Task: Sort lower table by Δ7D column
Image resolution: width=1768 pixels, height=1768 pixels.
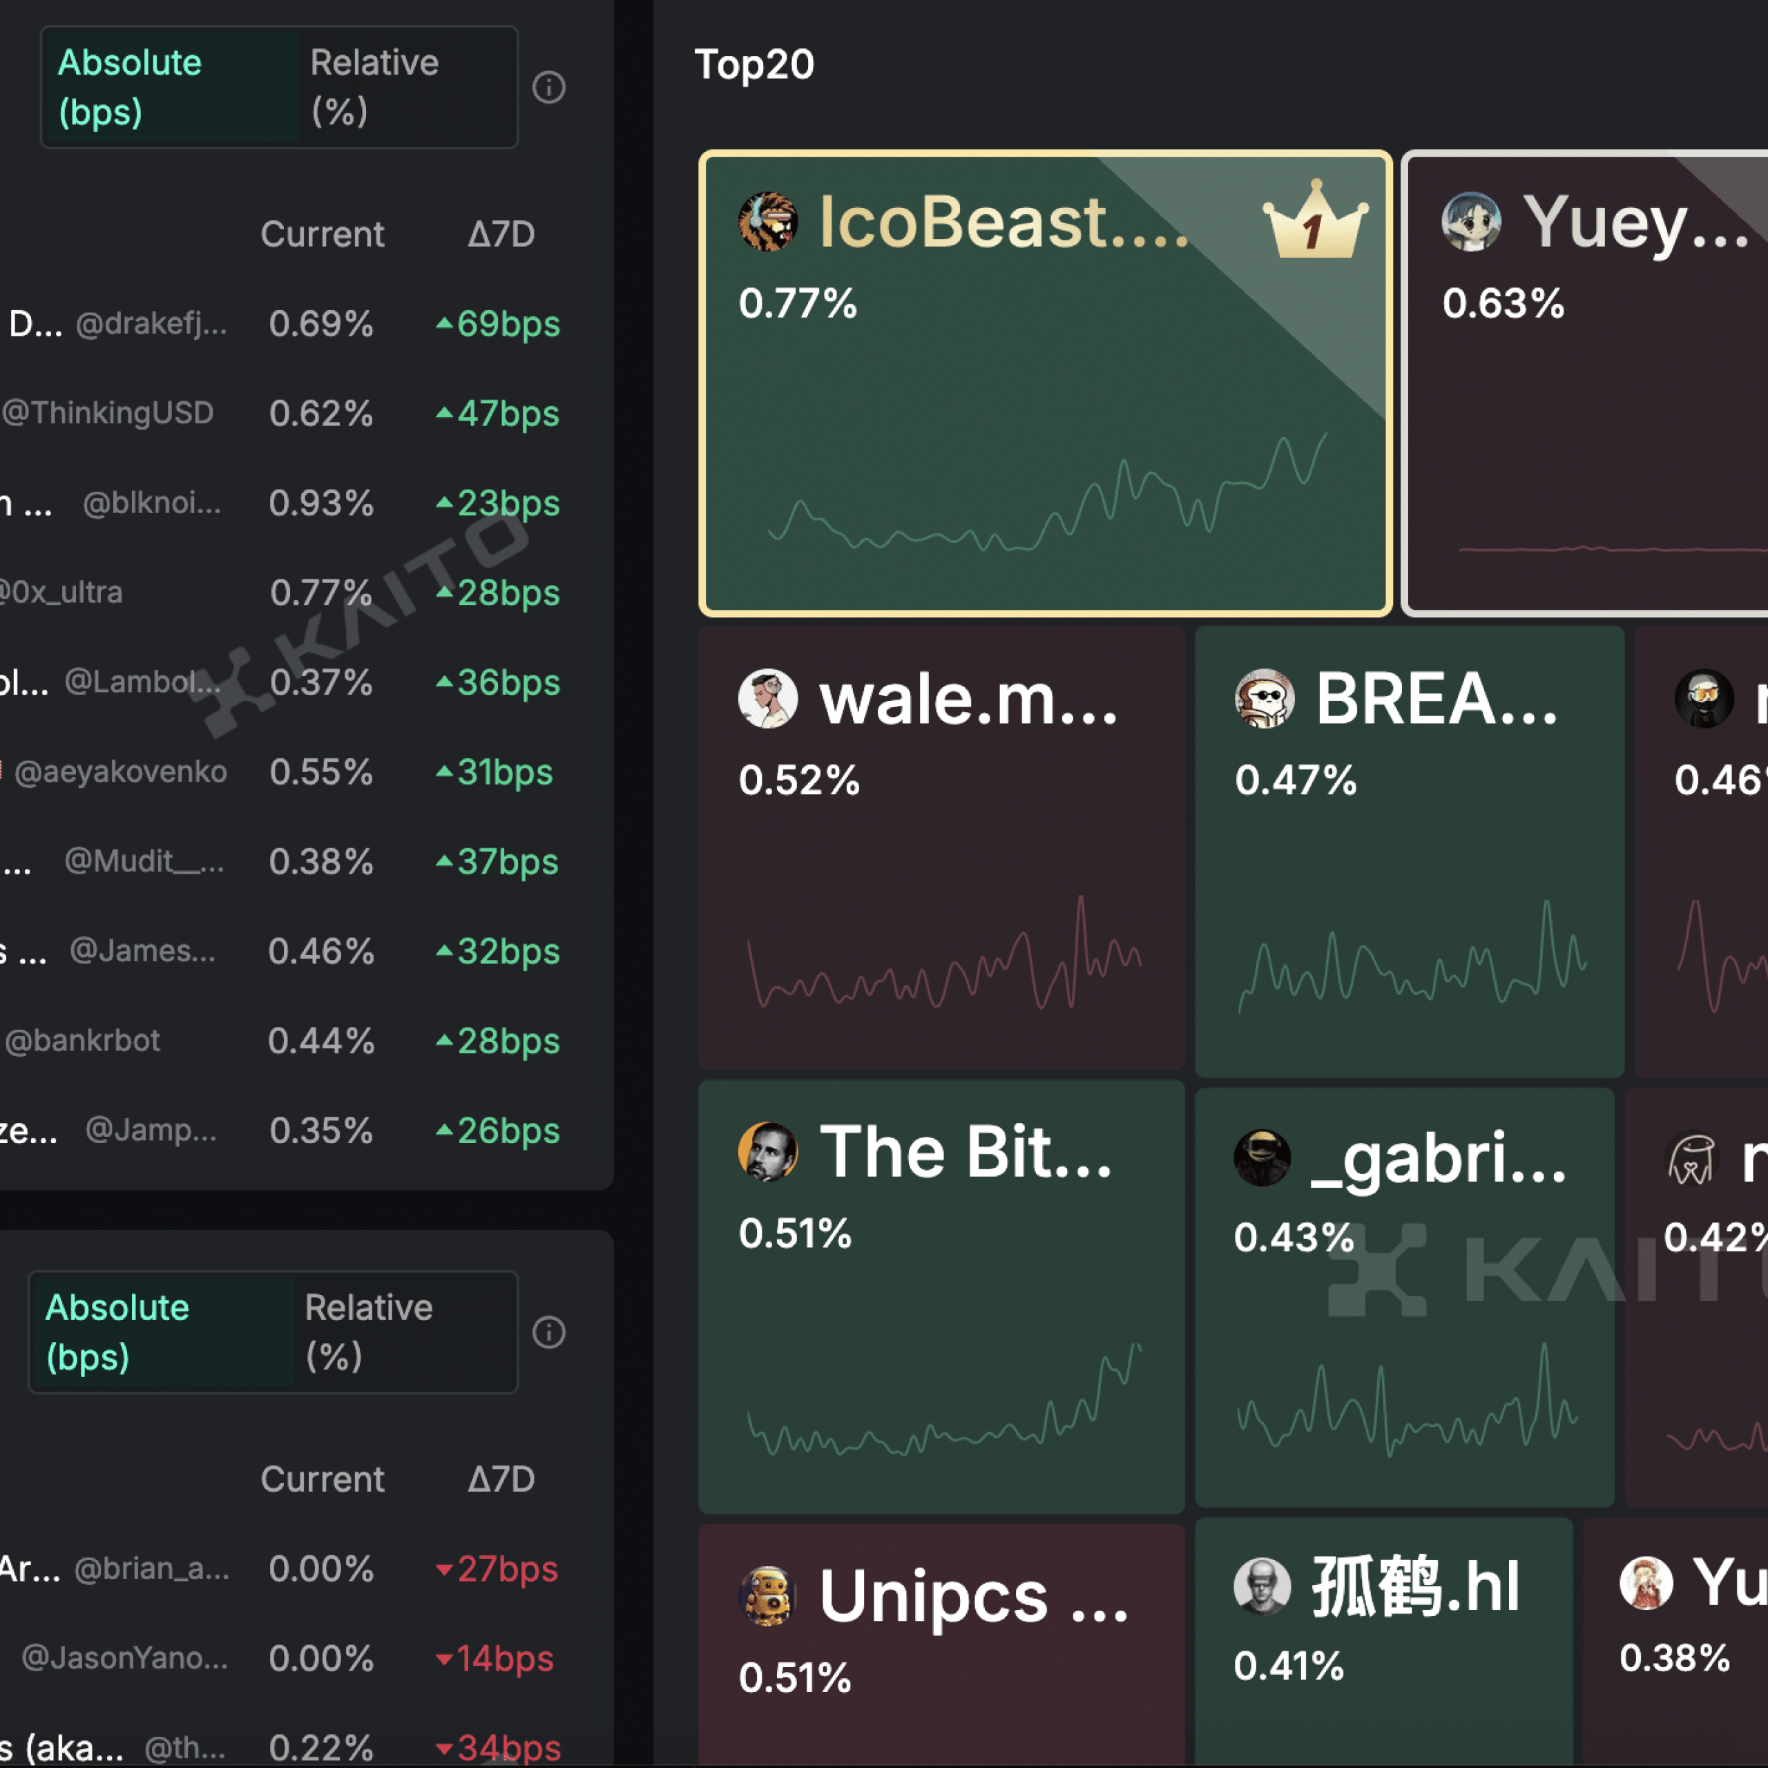Action: [501, 1479]
